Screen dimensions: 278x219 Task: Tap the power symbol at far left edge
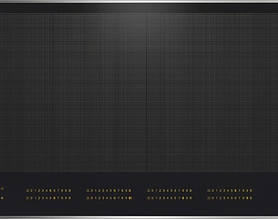[2, 189]
